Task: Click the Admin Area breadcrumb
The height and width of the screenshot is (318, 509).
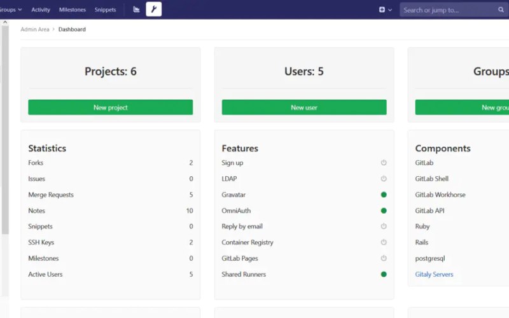Action: 35,29
